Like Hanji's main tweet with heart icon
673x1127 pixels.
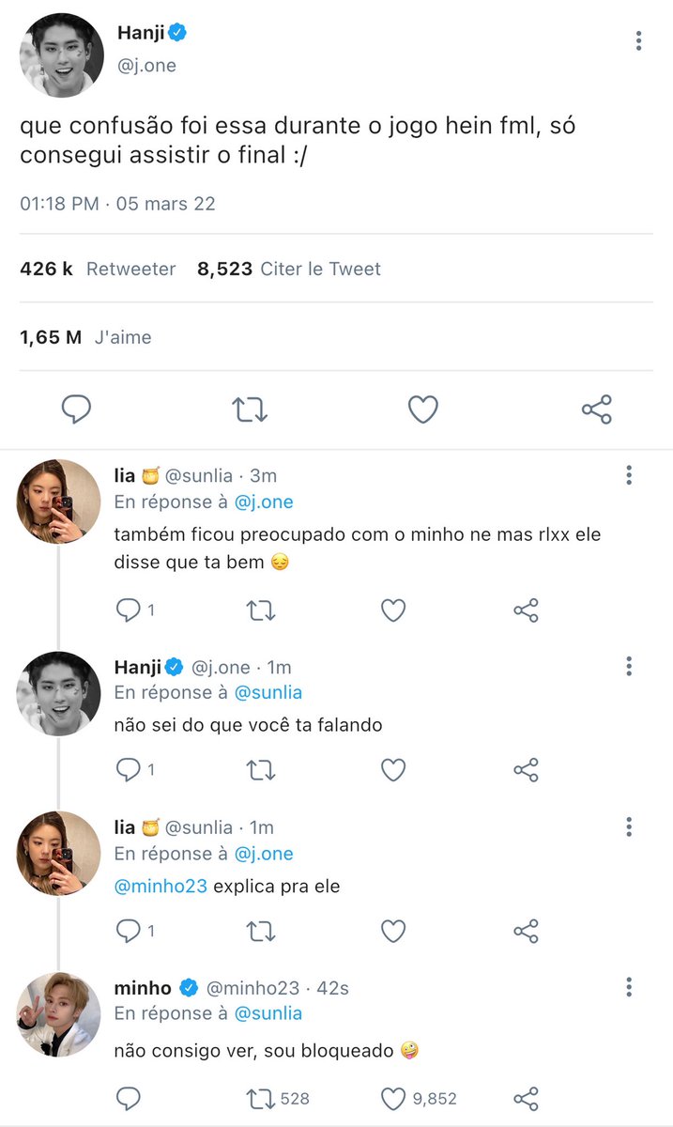423,409
